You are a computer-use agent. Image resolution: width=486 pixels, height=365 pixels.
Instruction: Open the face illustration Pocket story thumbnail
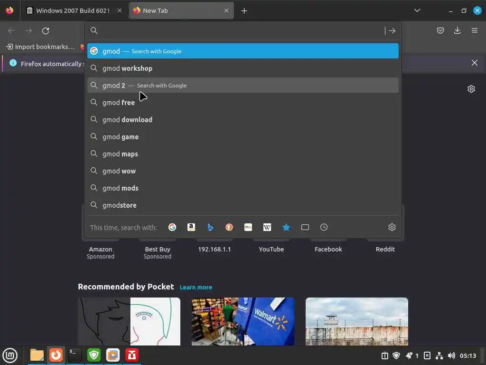tap(129, 322)
